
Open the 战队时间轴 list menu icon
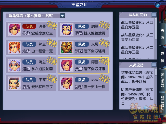tap(154, 15)
